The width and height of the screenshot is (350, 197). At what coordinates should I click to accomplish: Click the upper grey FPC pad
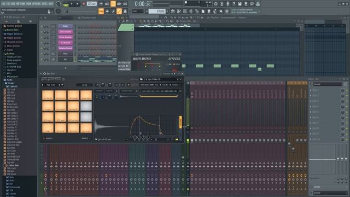click(86, 106)
